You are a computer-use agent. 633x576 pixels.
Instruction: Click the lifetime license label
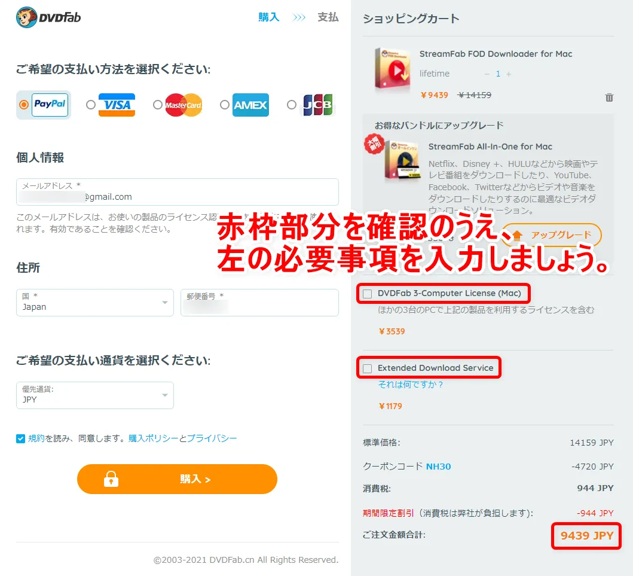(x=434, y=74)
